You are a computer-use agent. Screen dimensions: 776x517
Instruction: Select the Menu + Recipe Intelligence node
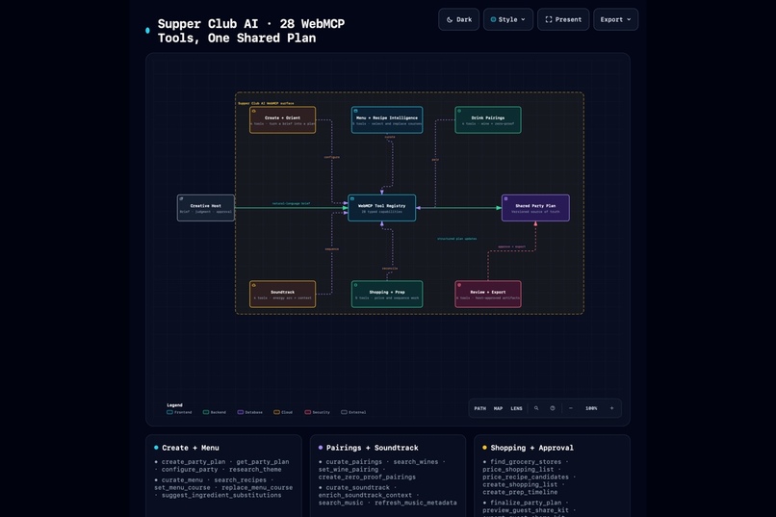tap(387, 119)
